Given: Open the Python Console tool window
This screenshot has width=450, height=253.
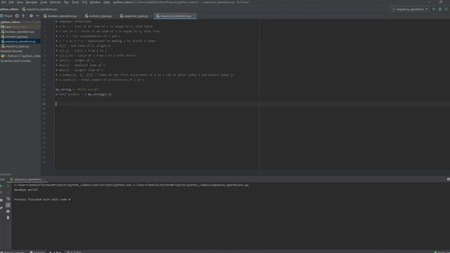Looking at the screenshot, I should pos(13,252).
